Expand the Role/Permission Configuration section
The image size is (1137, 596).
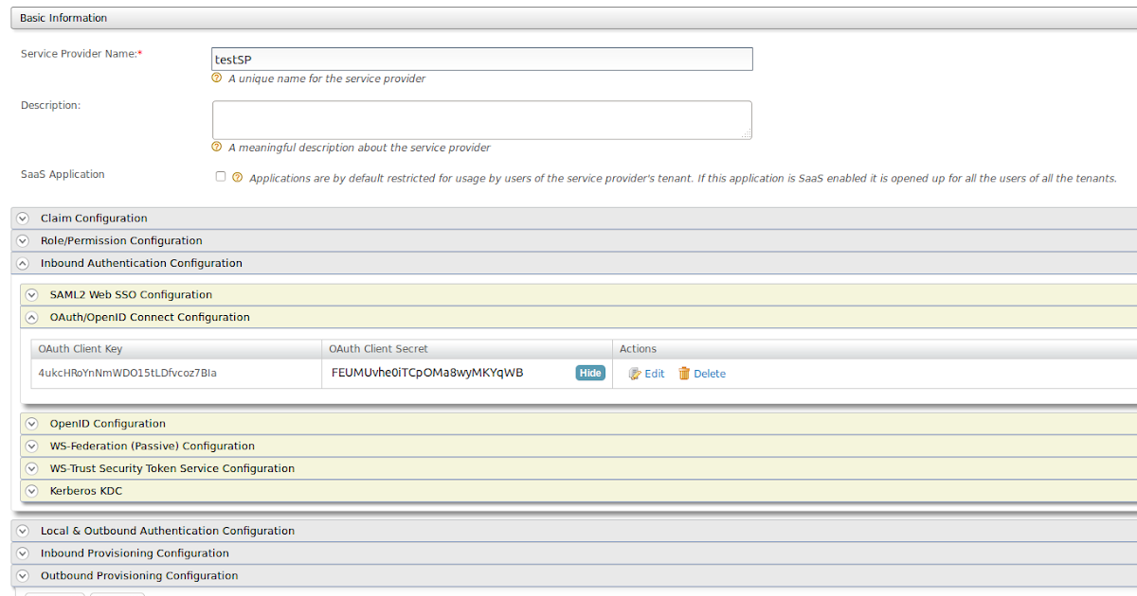point(22,240)
